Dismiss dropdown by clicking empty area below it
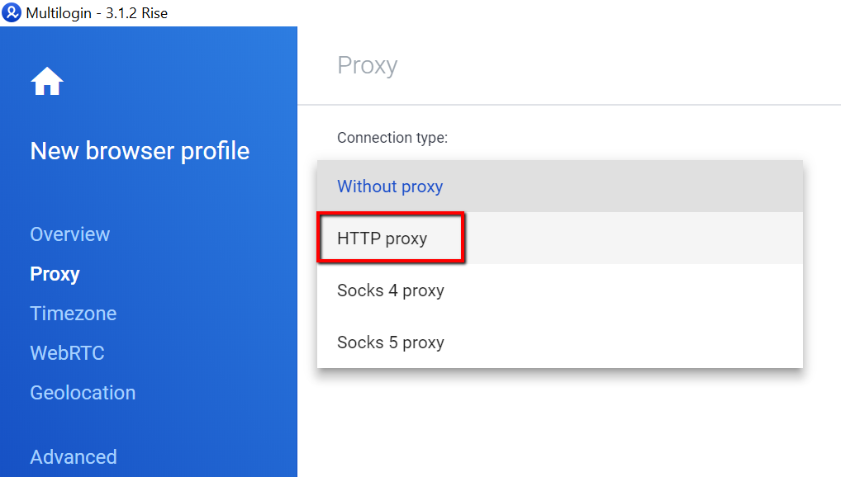 tap(568, 423)
